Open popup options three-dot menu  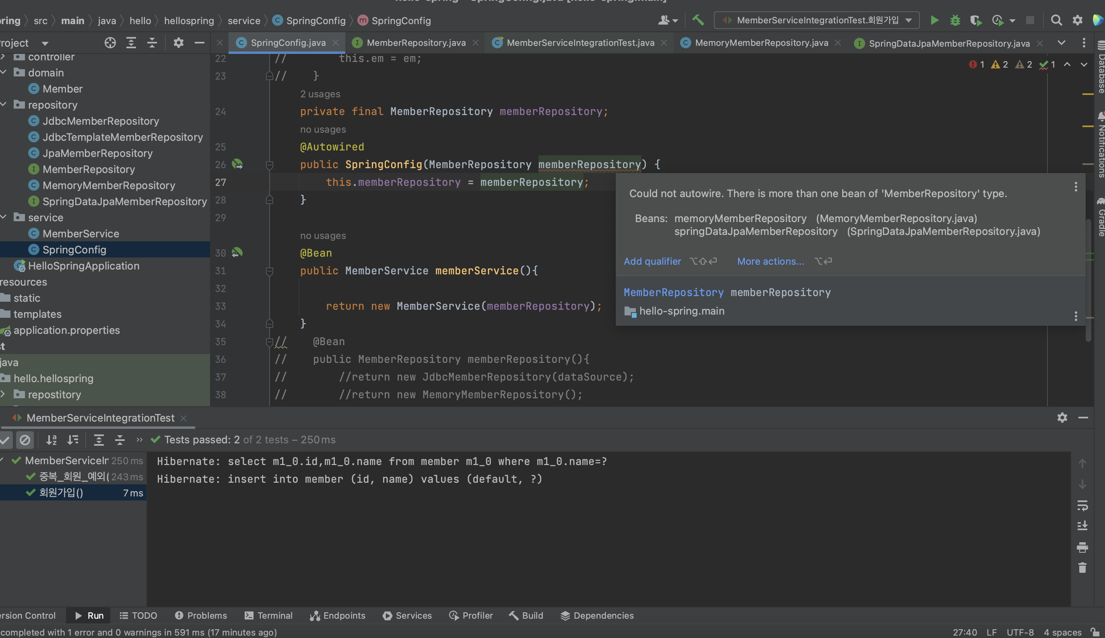pyautogui.click(x=1076, y=187)
